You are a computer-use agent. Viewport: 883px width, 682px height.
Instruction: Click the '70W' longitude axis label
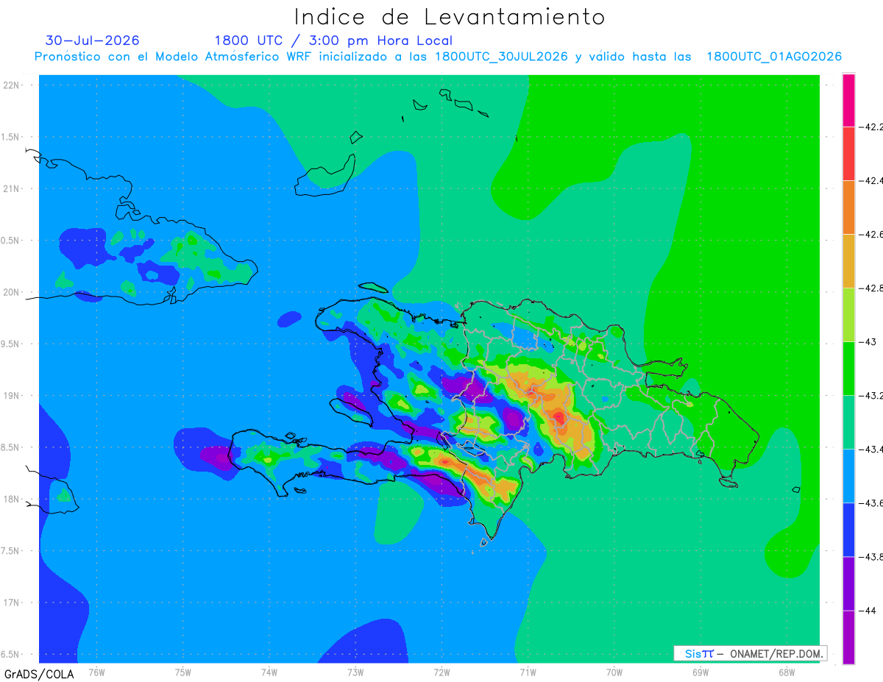614,672
